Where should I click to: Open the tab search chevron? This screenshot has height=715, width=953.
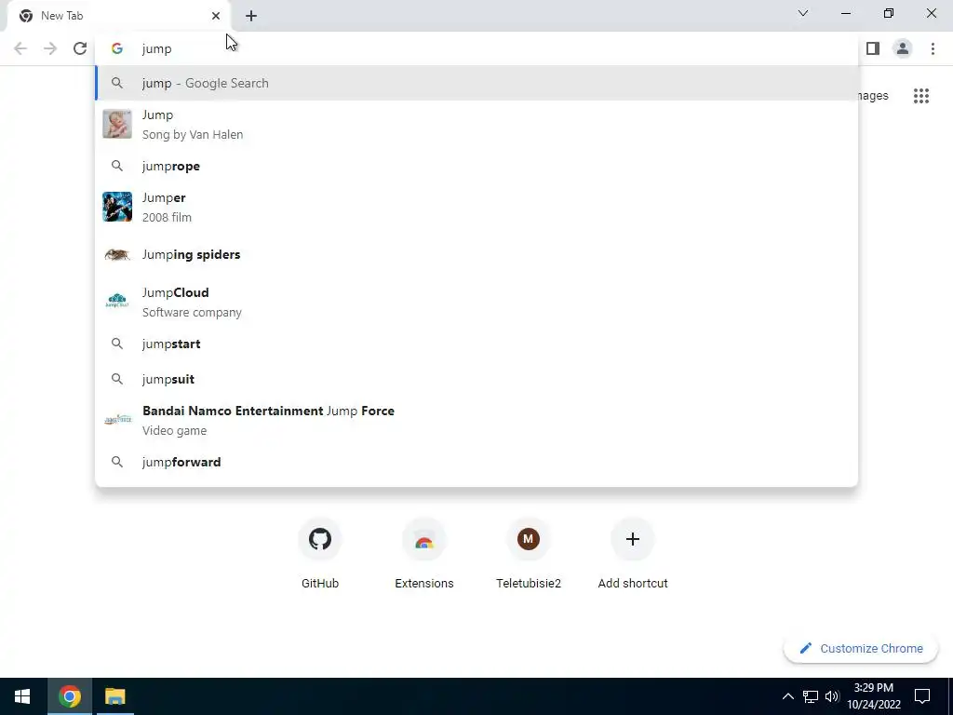tap(803, 13)
